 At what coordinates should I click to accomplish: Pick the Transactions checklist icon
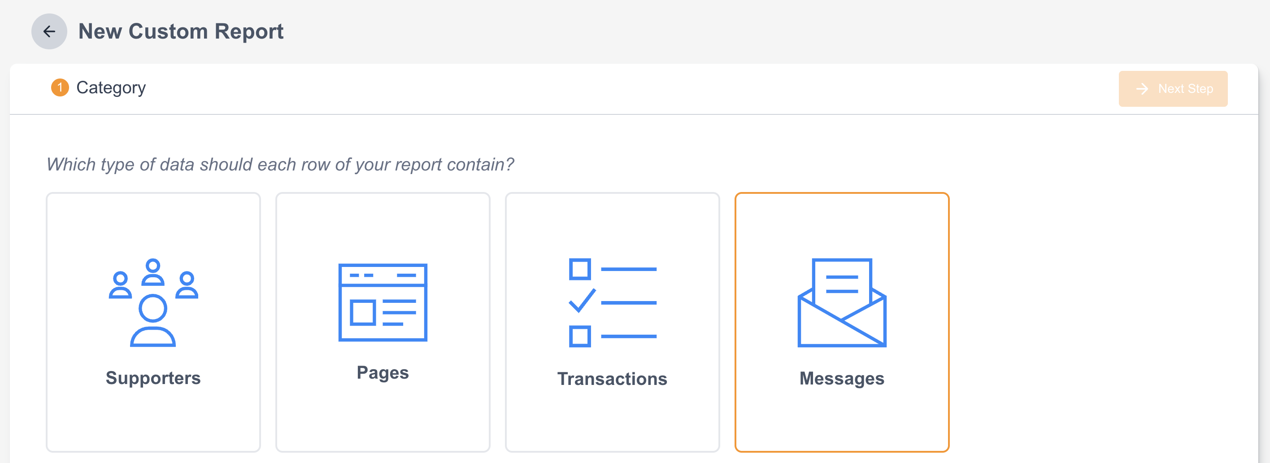[x=612, y=302]
